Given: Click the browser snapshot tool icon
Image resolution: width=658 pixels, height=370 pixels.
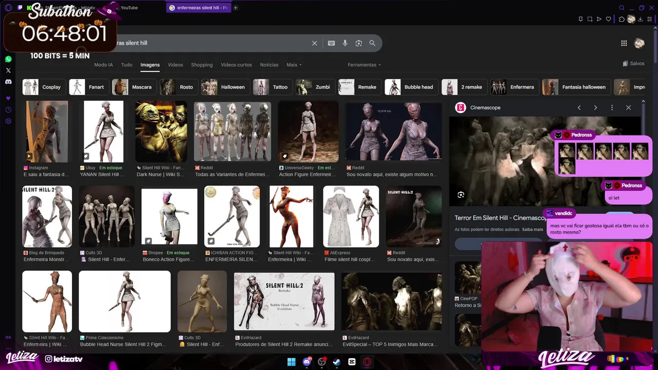Looking at the screenshot, I should [590, 19].
